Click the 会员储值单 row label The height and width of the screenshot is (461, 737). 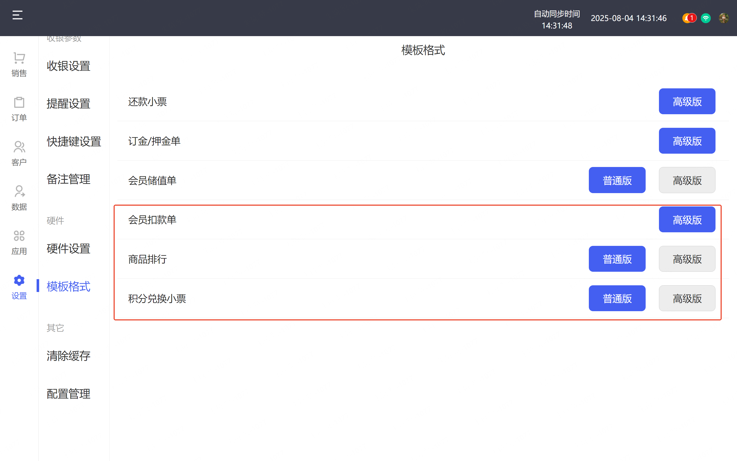pyautogui.click(x=152, y=181)
